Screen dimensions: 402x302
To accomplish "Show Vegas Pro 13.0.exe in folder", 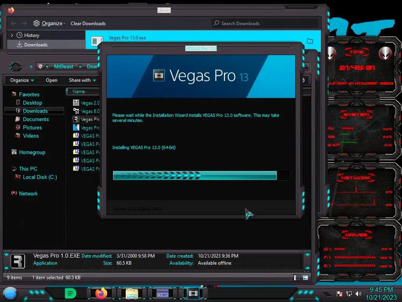I will [x=310, y=41].
